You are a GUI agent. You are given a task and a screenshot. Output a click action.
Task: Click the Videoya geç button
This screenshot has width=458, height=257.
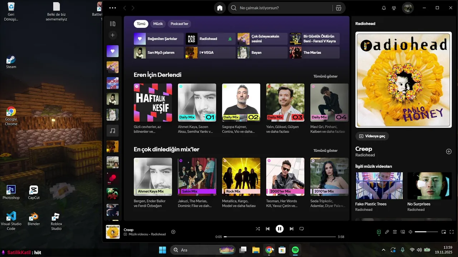372,136
